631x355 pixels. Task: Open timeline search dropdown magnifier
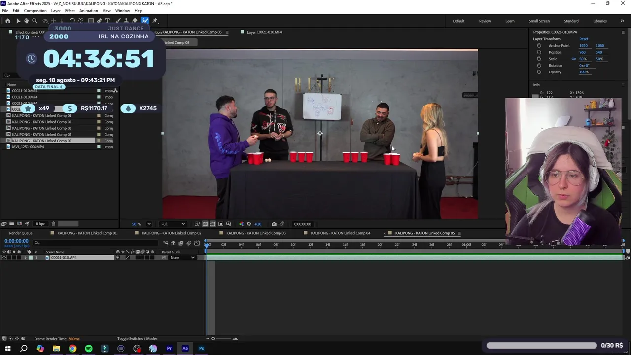(x=37, y=243)
